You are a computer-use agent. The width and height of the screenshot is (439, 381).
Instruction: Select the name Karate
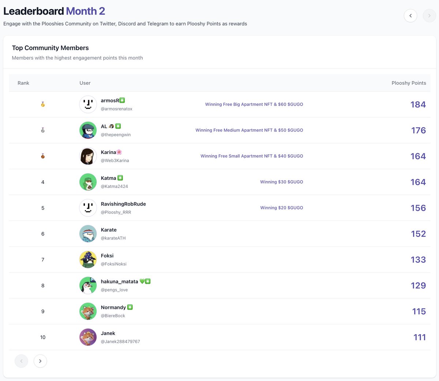(109, 230)
